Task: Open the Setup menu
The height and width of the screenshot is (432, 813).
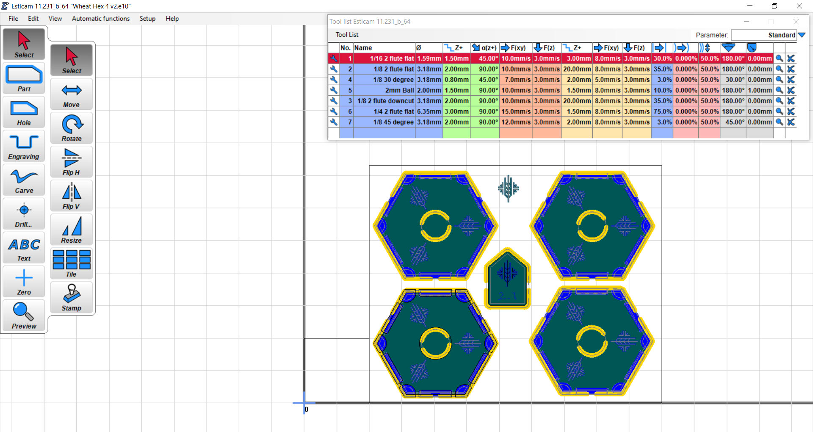Action: coord(147,19)
